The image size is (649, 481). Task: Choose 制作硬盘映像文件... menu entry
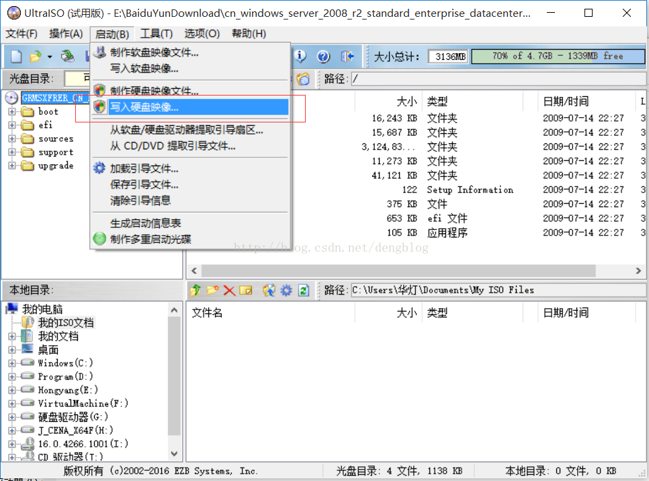190,91
